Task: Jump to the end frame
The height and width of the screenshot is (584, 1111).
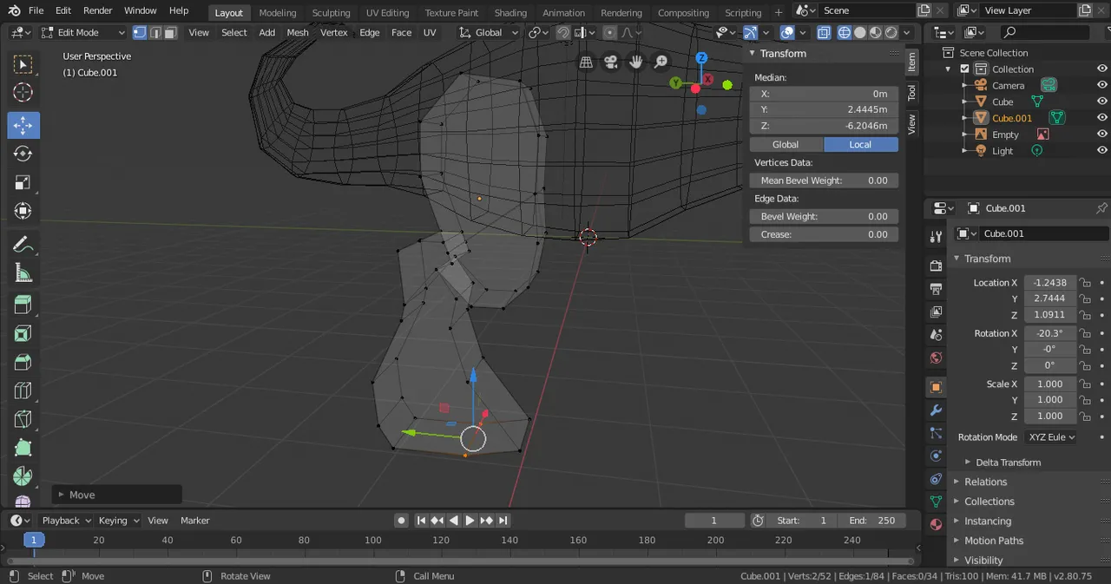Action: click(503, 521)
